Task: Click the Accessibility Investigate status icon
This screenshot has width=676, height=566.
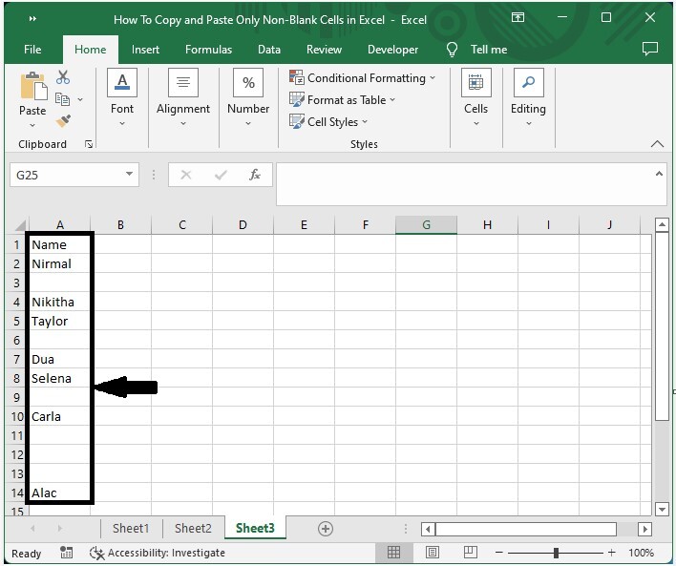Action: coord(96,553)
